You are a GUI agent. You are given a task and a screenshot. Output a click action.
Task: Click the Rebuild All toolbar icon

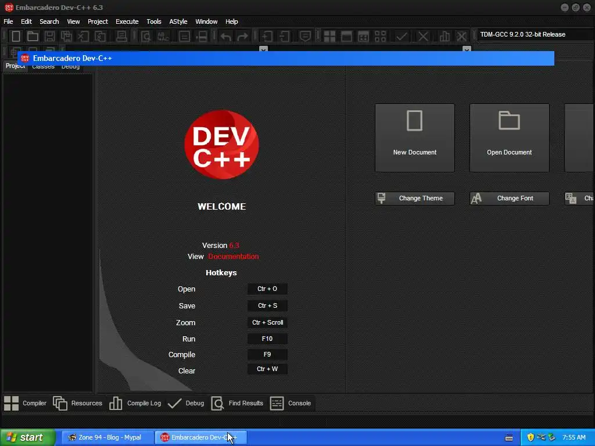(380, 37)
